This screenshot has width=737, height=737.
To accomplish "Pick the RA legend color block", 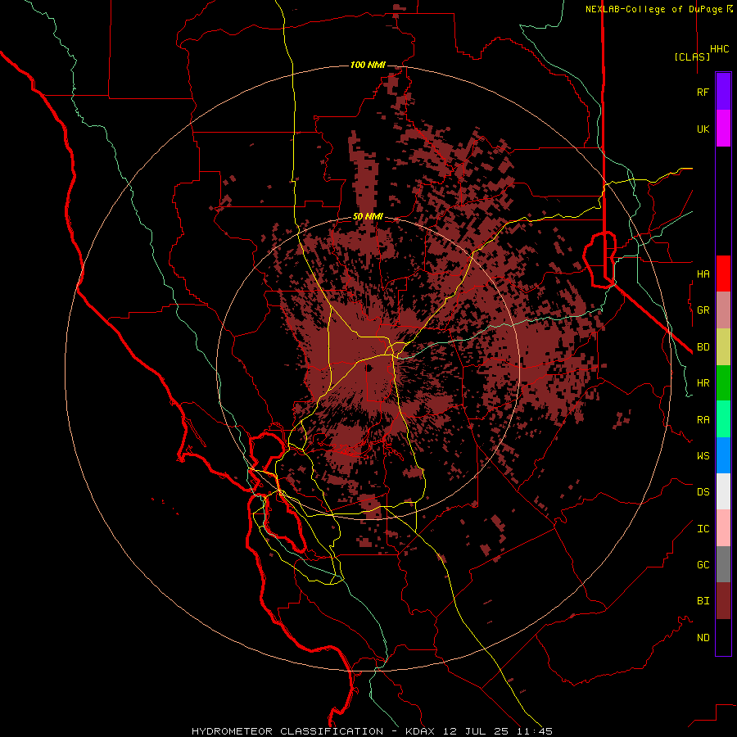I will click(723, 419).
